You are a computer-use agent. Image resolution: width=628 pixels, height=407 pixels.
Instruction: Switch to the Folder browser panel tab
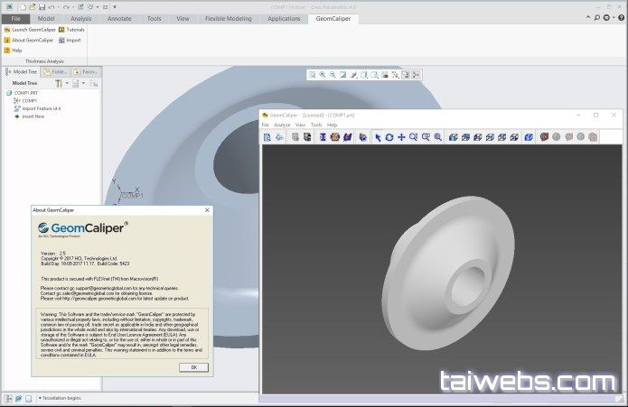click(56, 71)
